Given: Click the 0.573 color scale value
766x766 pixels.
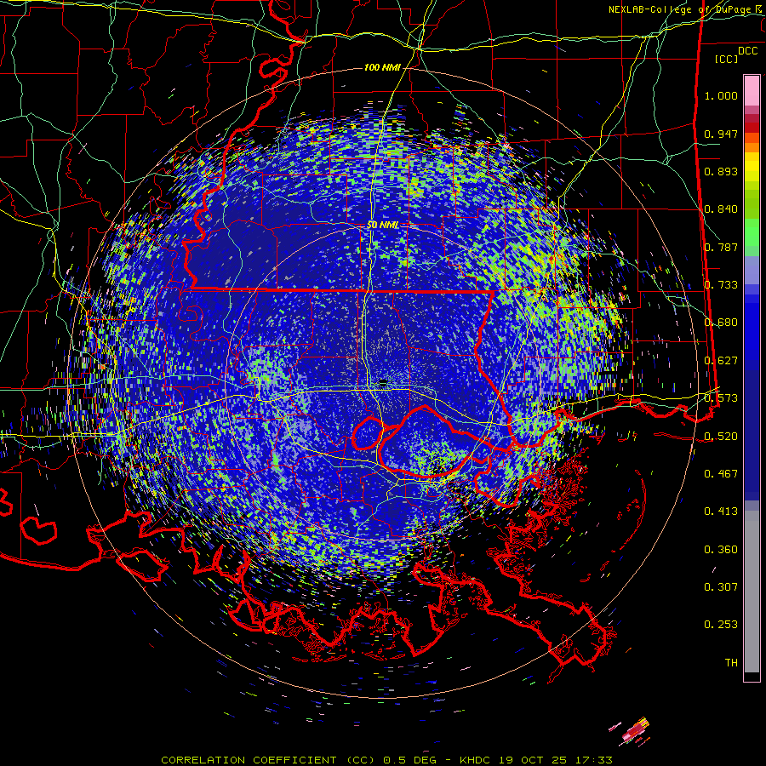Looking at the screenshot, I should coord(721,398).
